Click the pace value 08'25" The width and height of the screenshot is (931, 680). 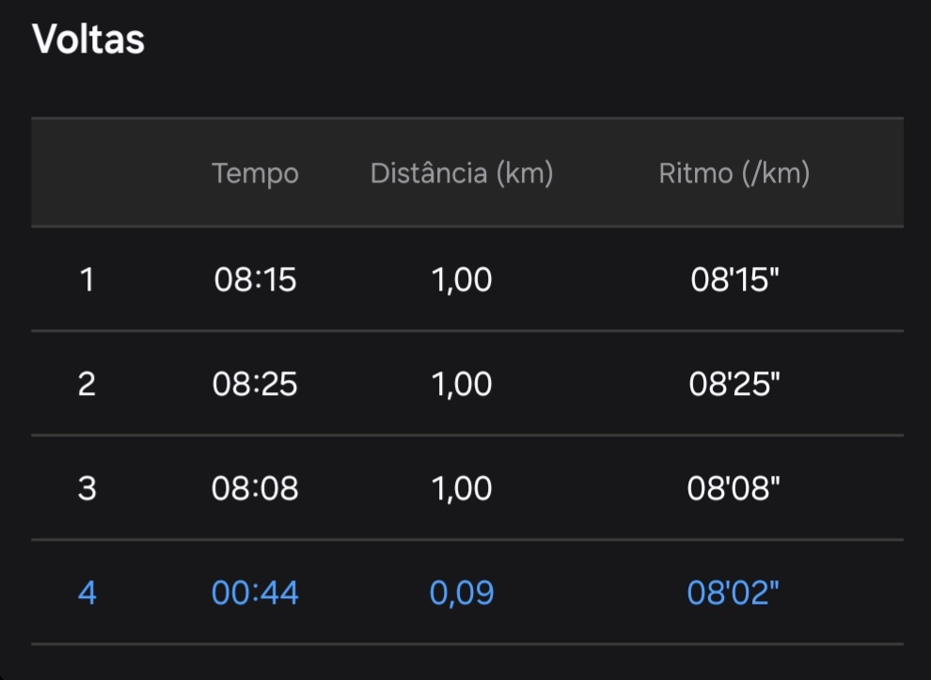point(734,384)
